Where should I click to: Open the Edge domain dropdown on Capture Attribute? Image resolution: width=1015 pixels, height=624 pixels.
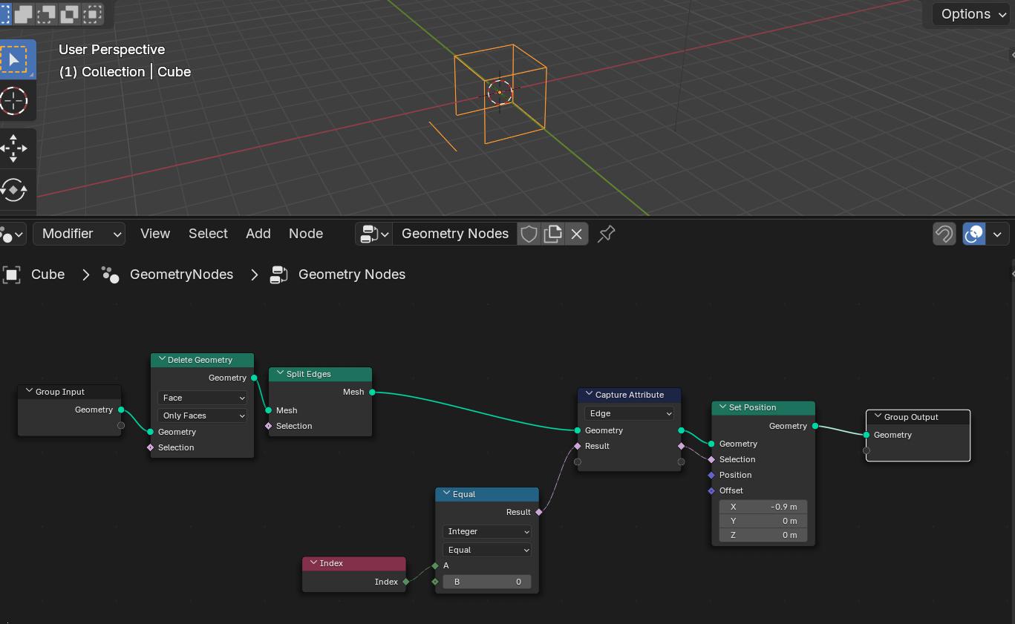pos(630,413)
